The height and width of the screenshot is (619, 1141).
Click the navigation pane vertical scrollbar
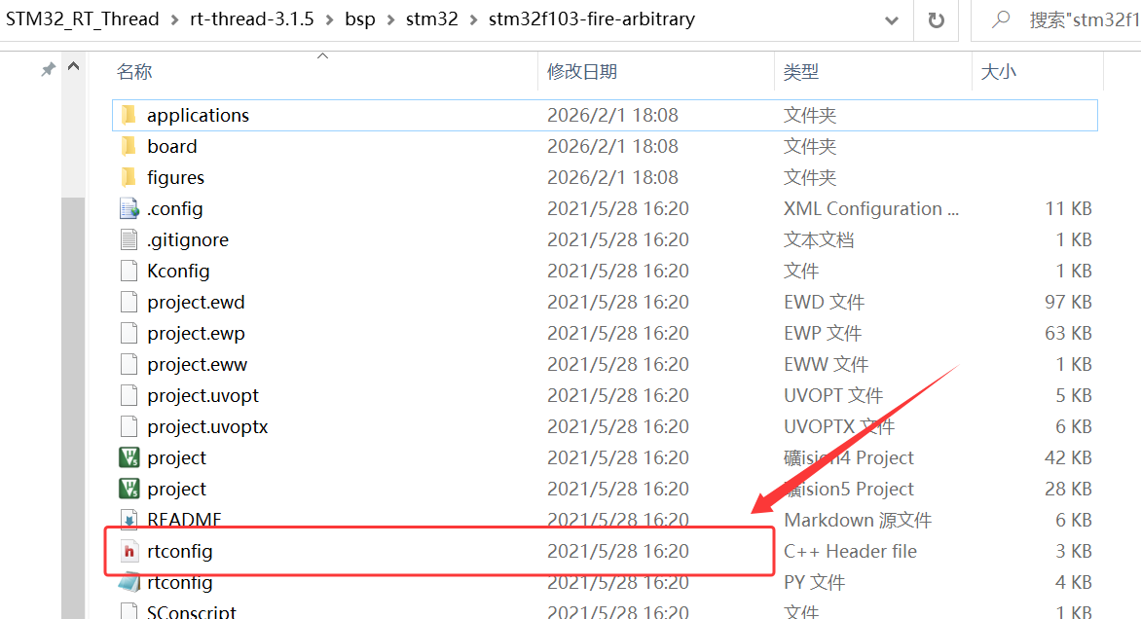[x=73, y=408]
